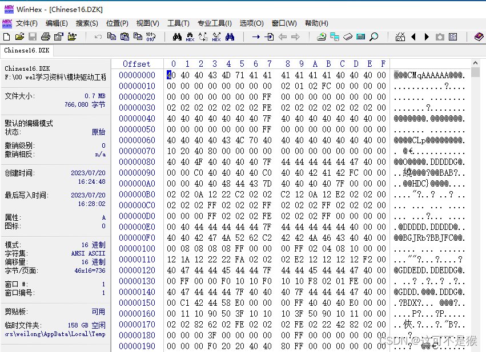Screen dimensions: 486x352
Task: Click offset row 00000010
Action: coord(137,86)
